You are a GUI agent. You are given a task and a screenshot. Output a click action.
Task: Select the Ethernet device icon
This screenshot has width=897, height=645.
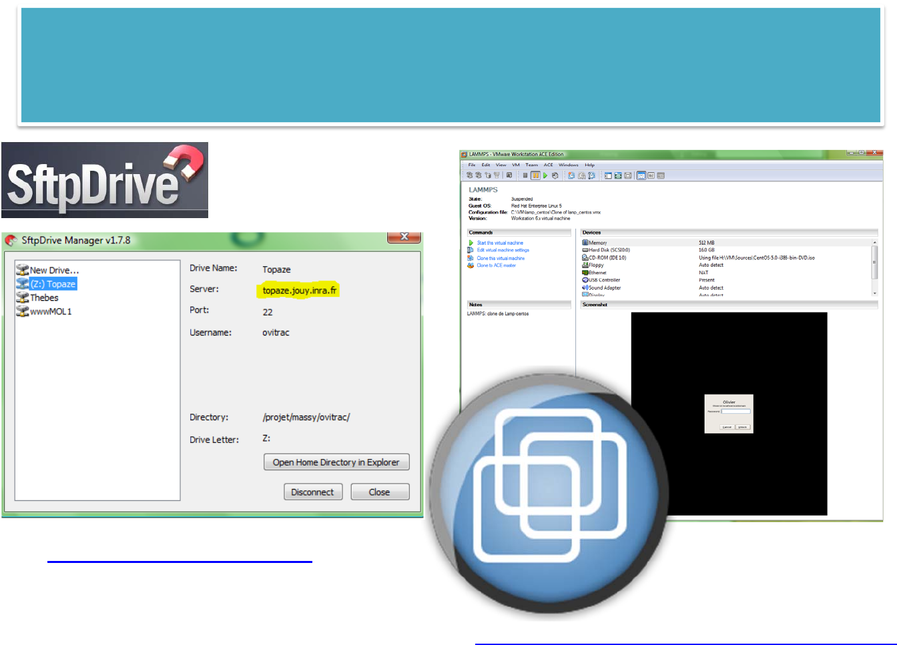point(585,272)
